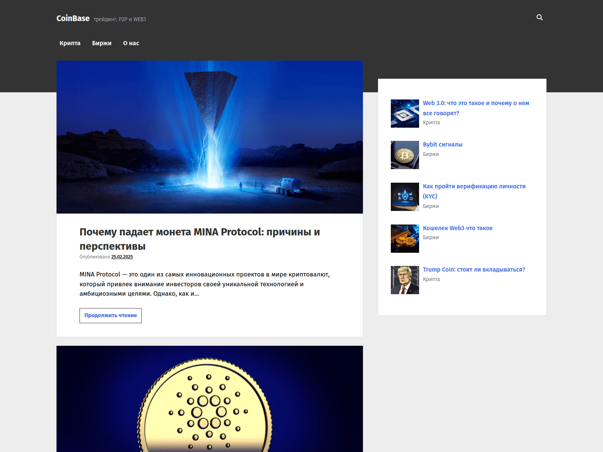Open Крипта category under Web 3.0 article
The height and width of the screenshot is (452, 603).
click(431, 122)
